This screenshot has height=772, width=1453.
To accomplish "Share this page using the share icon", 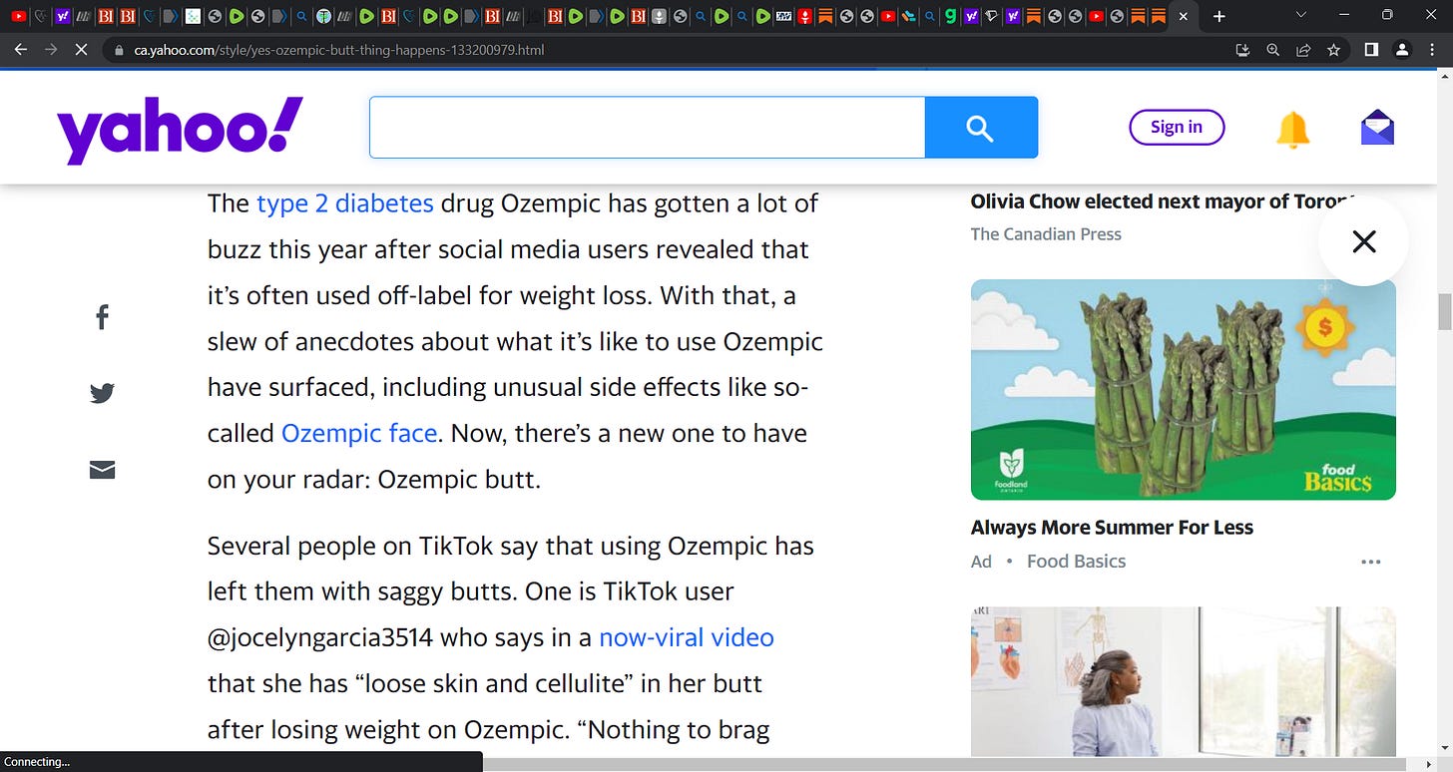I will [x=1302, y=50].
